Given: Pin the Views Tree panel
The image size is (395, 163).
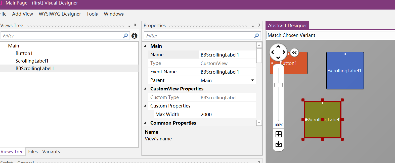Looking at the screenshot, I should 135,25.
